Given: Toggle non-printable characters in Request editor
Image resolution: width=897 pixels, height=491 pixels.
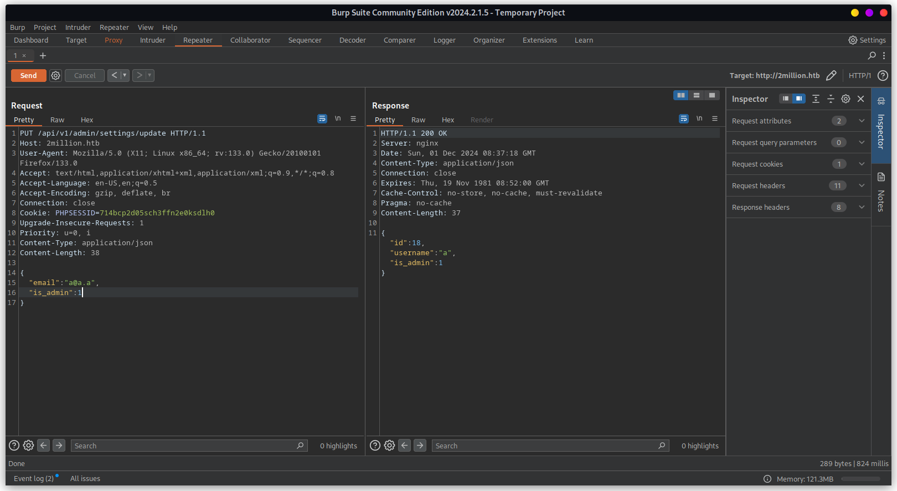Looking at the screenshot, I should click(338, 118).
